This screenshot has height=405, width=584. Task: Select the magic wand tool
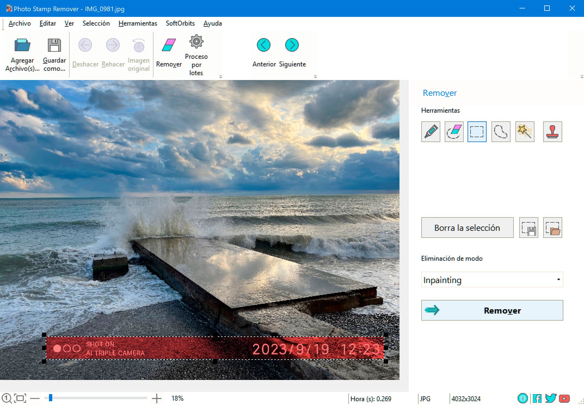[x=525, y=132]
